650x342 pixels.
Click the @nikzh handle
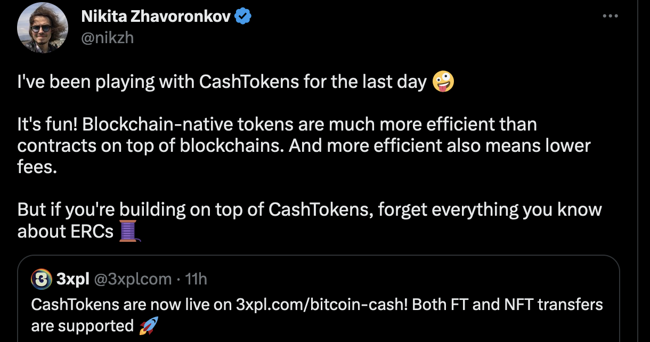107,38
